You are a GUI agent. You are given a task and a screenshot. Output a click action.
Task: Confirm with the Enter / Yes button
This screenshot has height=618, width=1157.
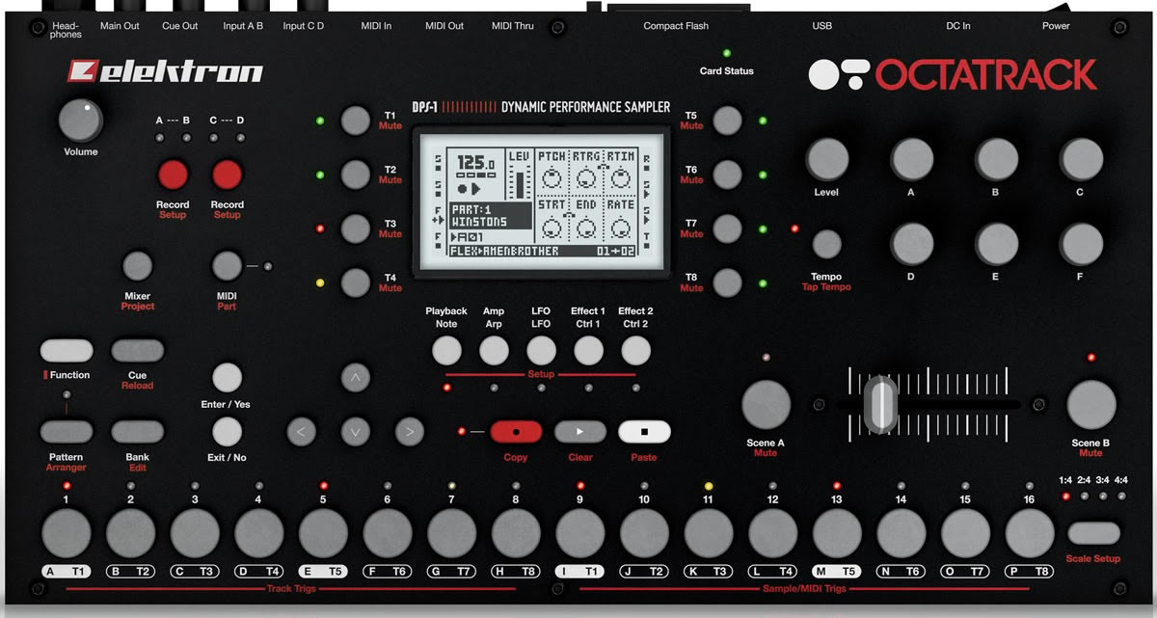click(227, 377)
